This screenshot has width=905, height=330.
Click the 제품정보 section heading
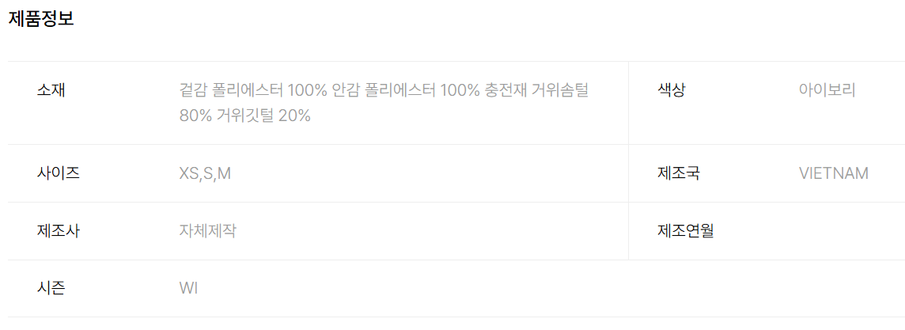(41, 20)
